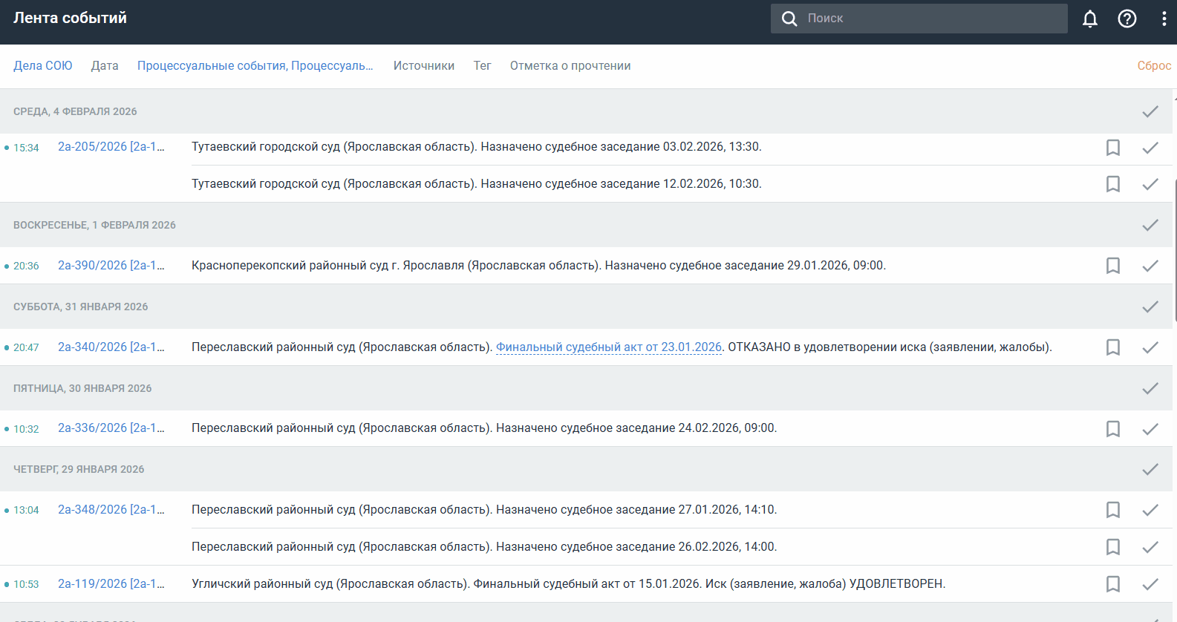Image resolution: width=1177 pixels, height=622 pixels.
Task: Bookmark the Угличский court УДОВЛЕТВОРЕН event
Action: click(1112, 584)
